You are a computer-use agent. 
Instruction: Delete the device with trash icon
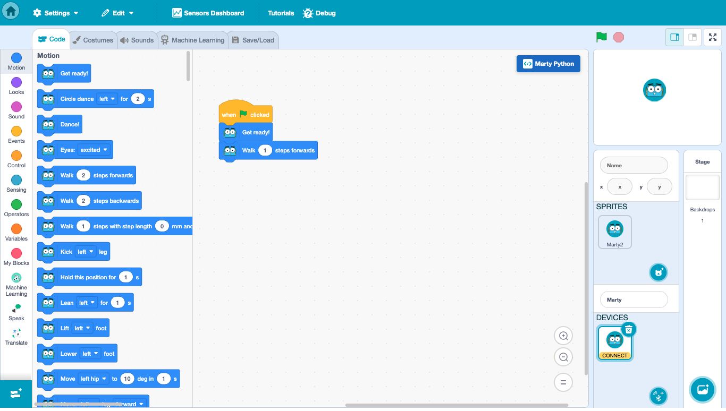click(629, 329)
